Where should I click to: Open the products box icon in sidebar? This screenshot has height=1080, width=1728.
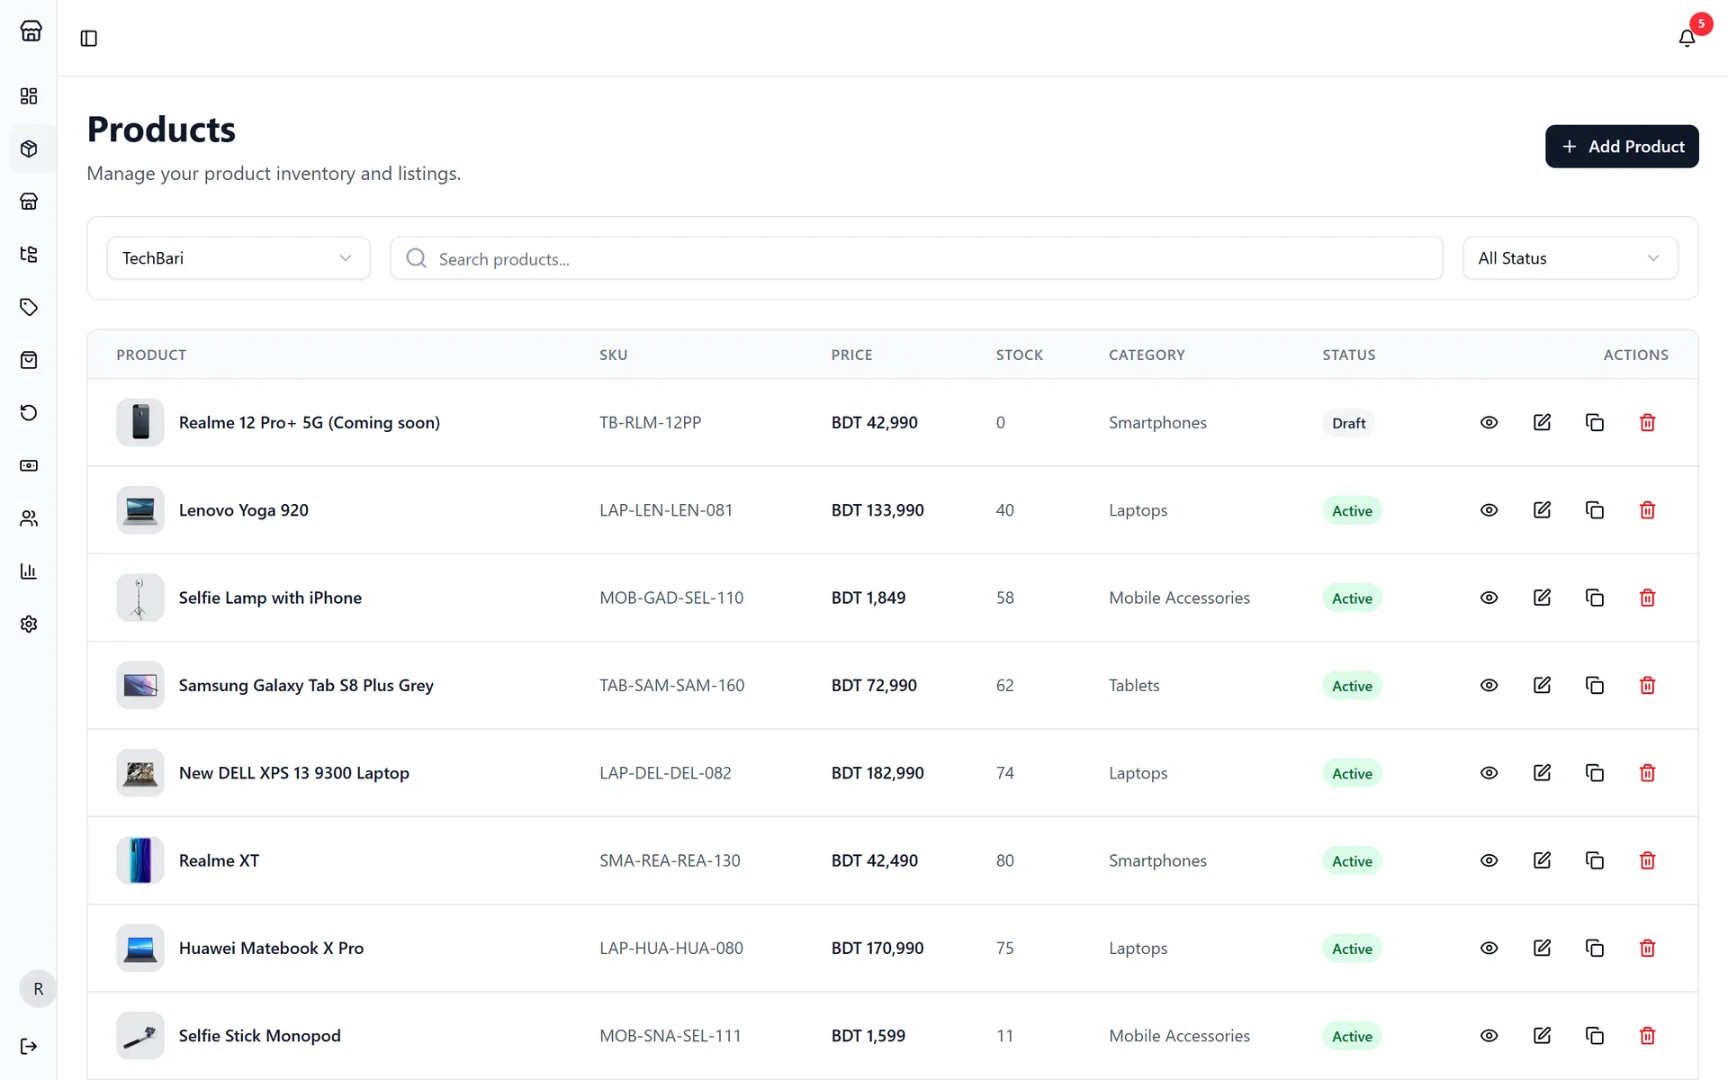click(29, 148)
